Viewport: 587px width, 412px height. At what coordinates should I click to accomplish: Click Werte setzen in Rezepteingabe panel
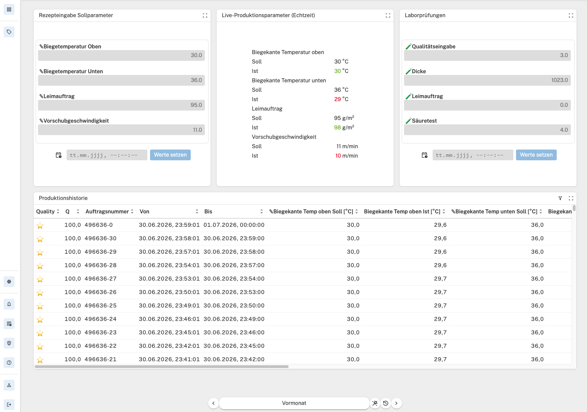pyautogui.click(x=170, y=155)
